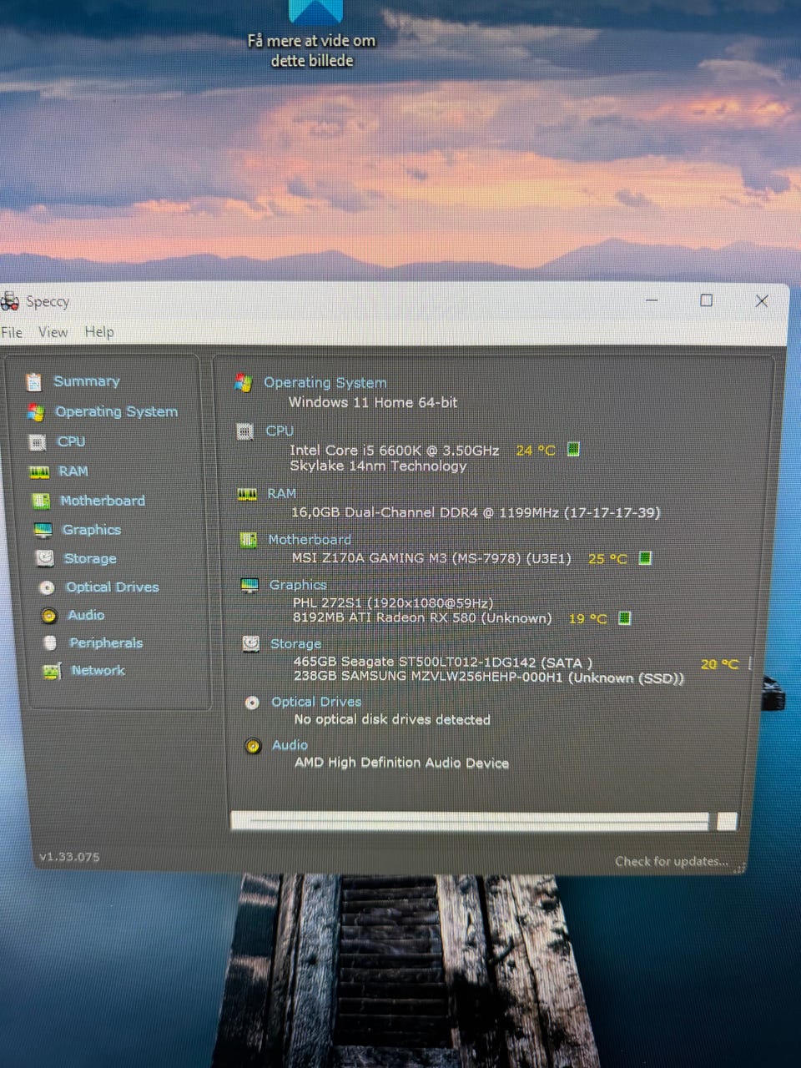
Task: Open the Summary sidebar icon
Action: click(x=33, y=382)
